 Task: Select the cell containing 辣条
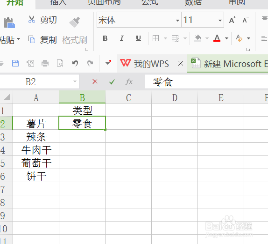point(36,136)
